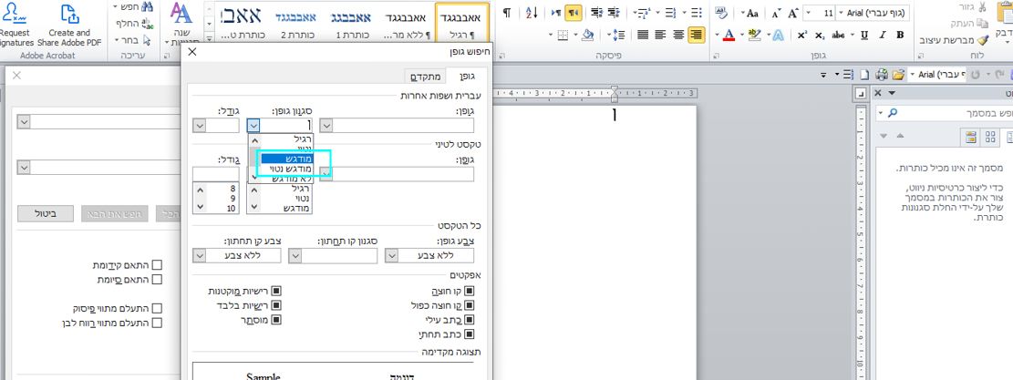Click the ביטול cancel button

tap(46, 213)
